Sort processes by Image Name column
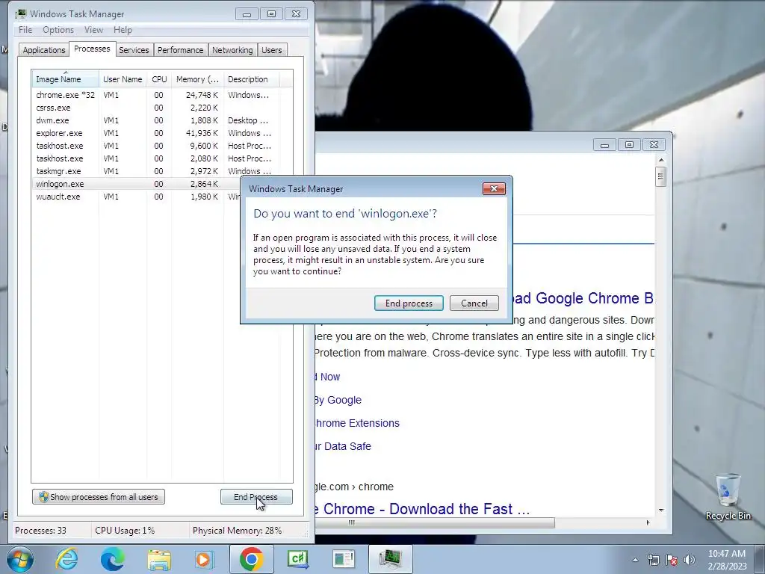The image size is (765, 574). [x=66, y=79]
